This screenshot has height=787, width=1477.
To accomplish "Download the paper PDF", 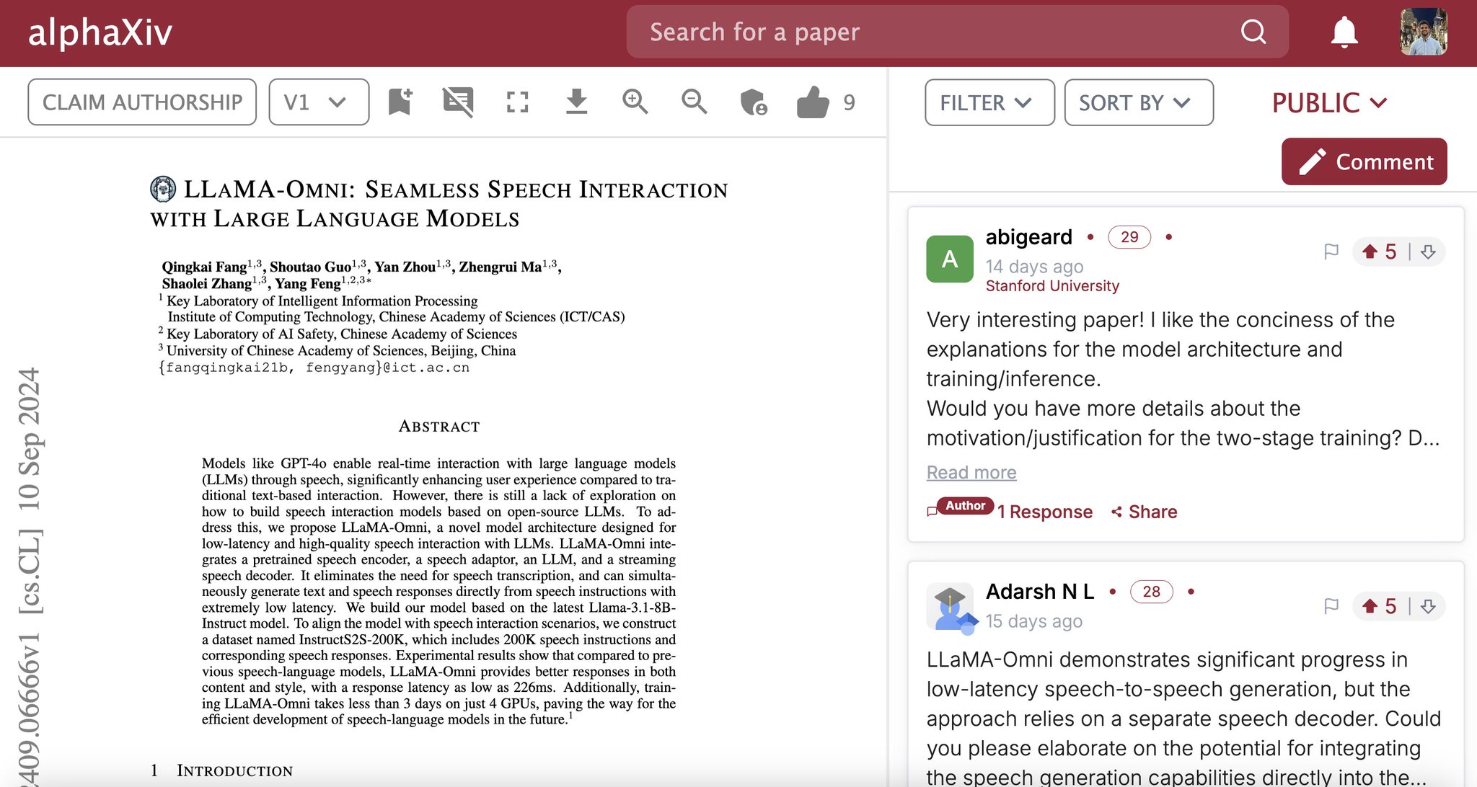I will (x=576, y=102).
